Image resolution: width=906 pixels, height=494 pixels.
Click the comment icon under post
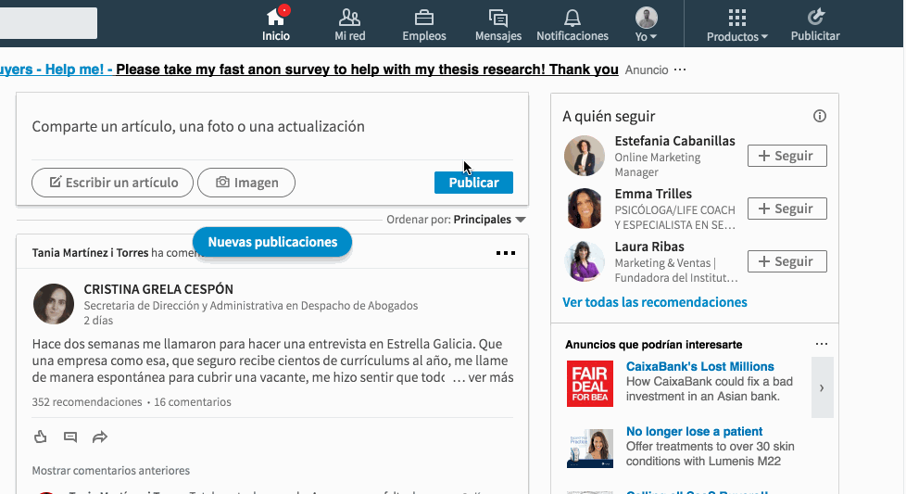click(70, 437)
